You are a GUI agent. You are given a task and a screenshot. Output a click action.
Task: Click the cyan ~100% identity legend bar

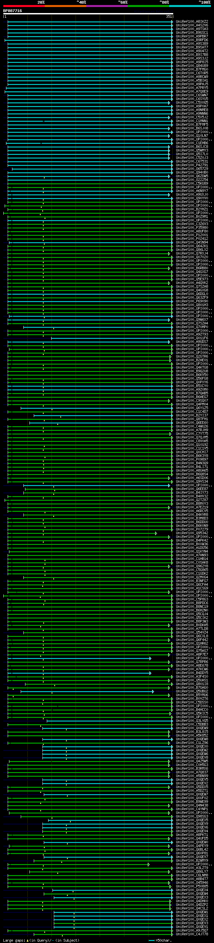point(190,6)
